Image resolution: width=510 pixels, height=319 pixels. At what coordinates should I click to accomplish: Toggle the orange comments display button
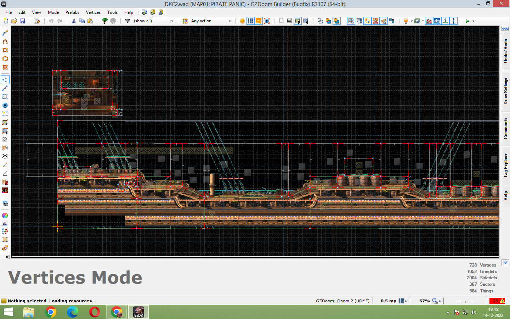point(259,21)
